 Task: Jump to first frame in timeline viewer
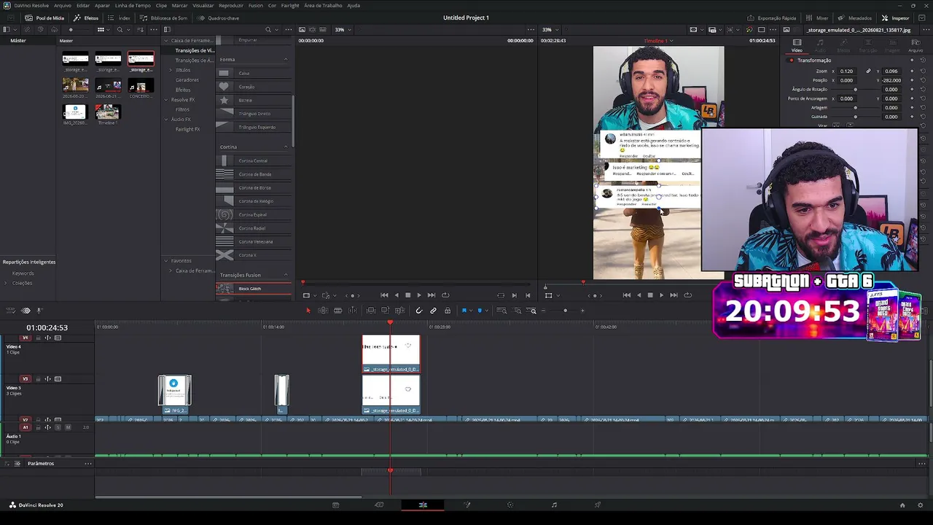coord(627,295)
